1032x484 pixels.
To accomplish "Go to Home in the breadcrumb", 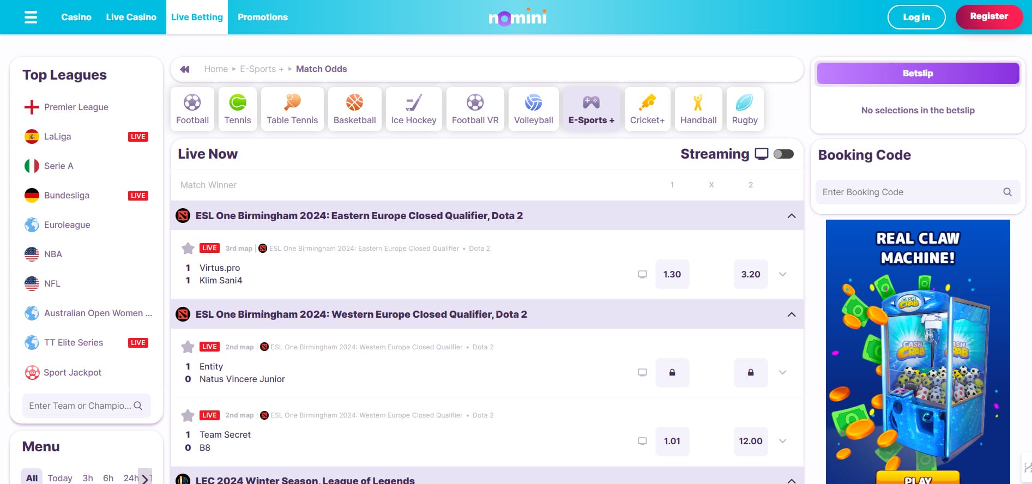I will 216,69.
